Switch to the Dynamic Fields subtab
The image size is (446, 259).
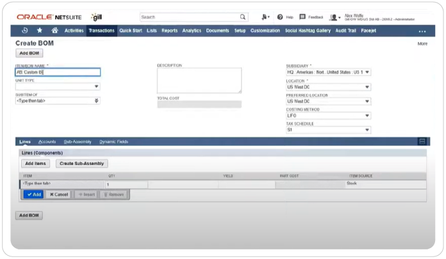pos(114,142)
